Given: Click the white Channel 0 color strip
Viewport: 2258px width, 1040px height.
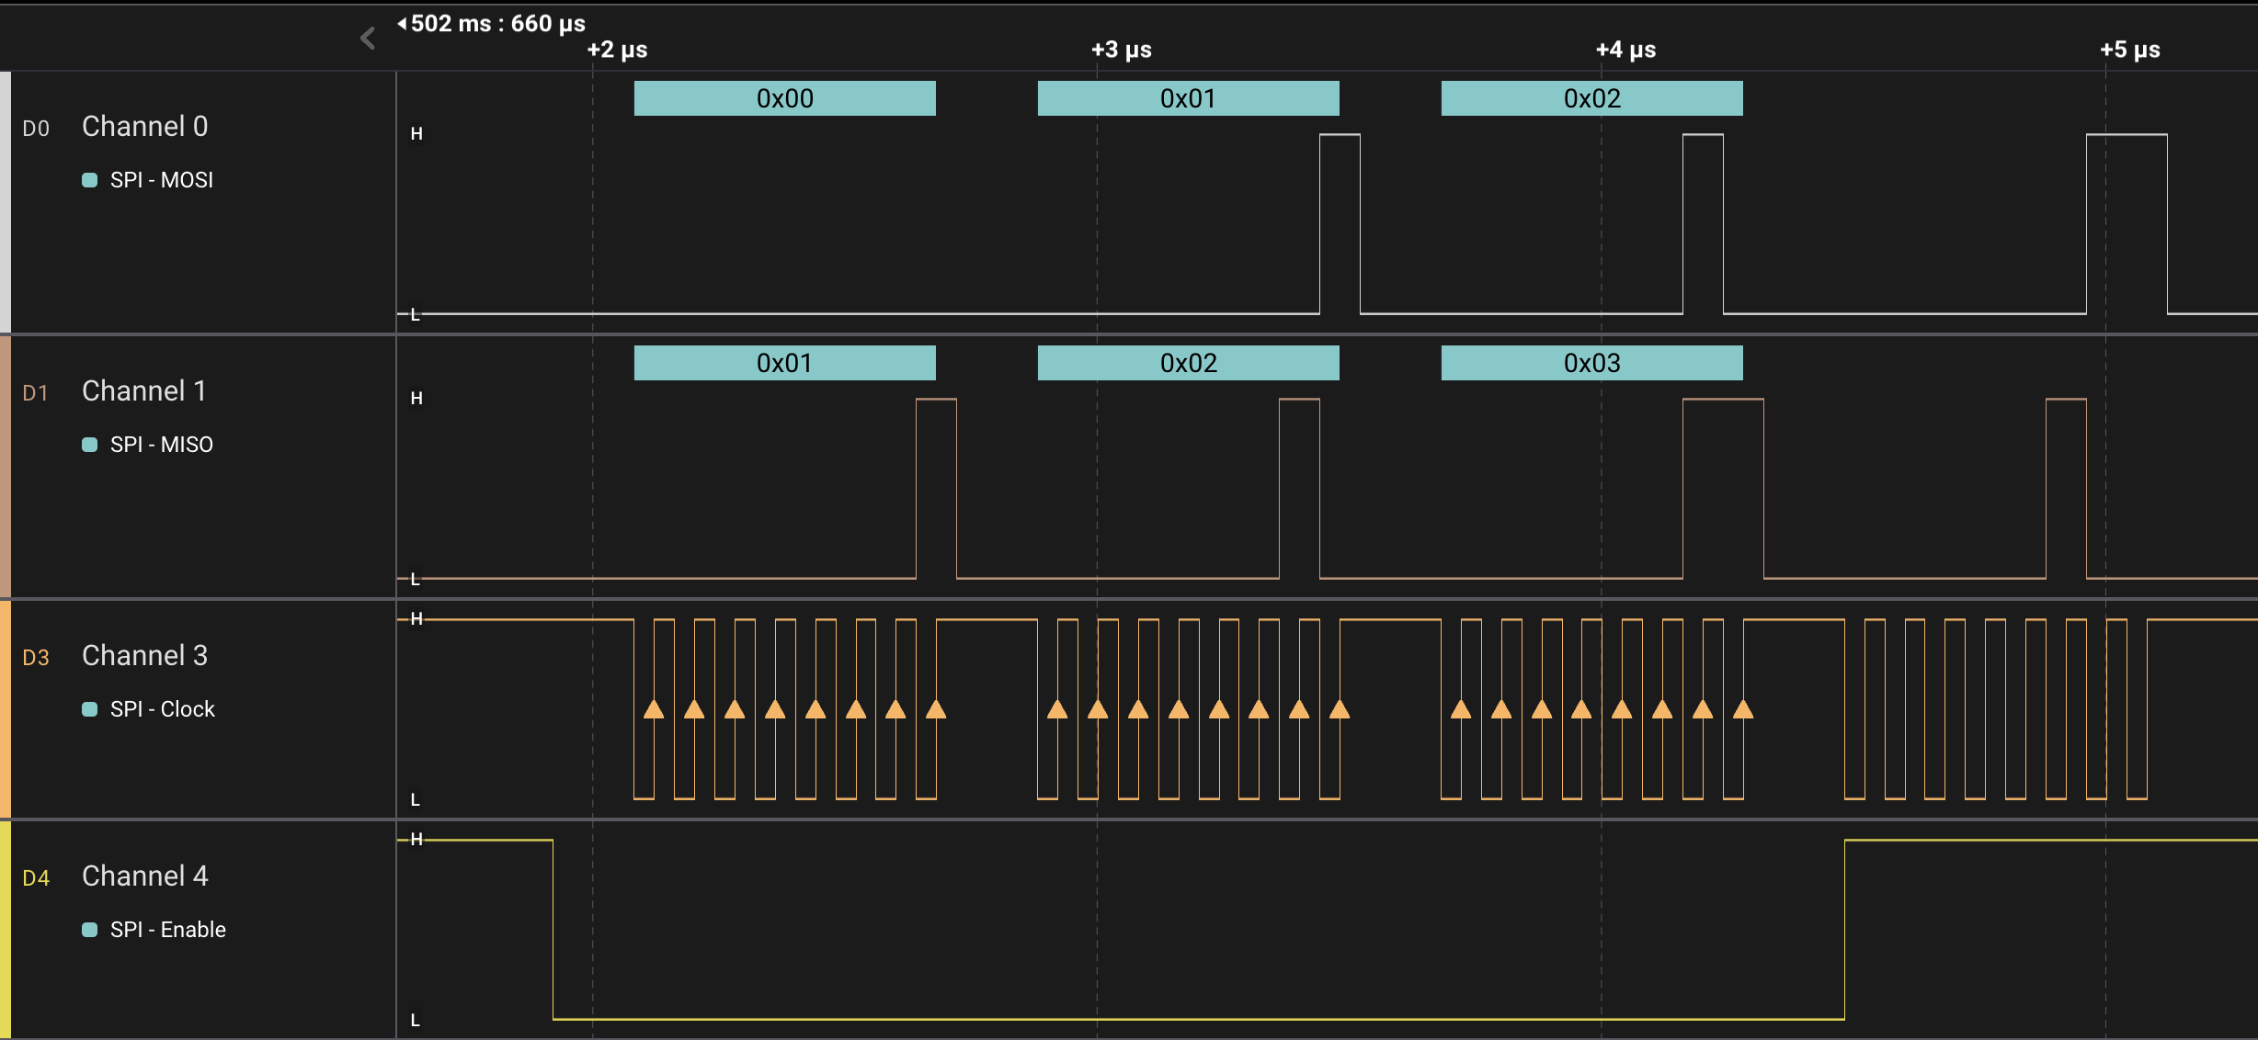Looking at the screenshot, I should click(x=6, y=202).
